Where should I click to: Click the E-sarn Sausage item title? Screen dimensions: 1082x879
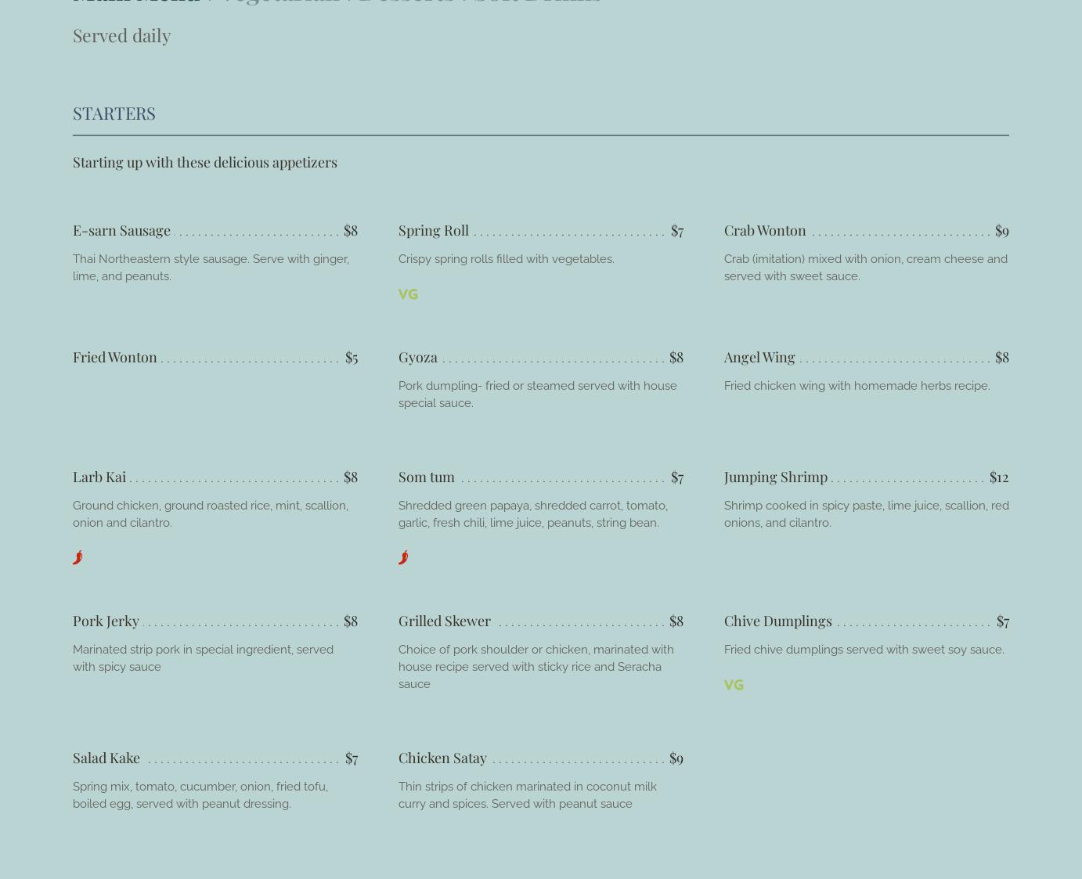click(x=121, y=230)
